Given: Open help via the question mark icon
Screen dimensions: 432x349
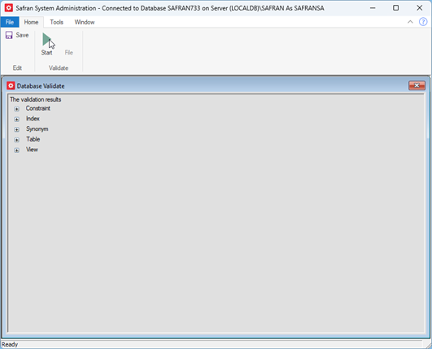Looking at the screenshot, I should 423,22.
